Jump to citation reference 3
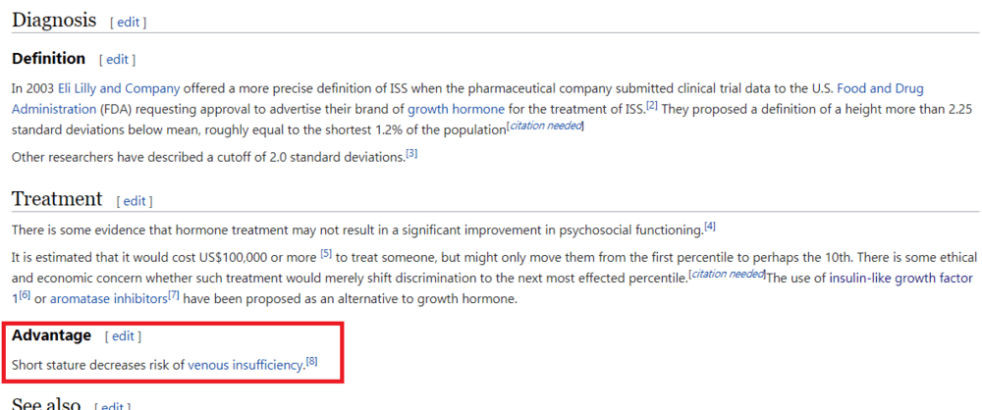Screen dimensions: 982x410 click(410, 153)
